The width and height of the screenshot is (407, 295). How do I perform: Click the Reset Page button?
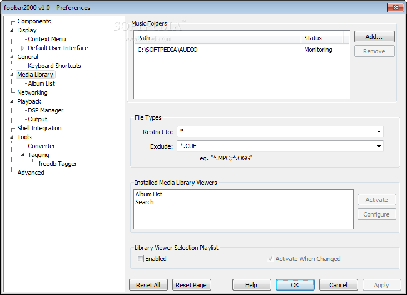(191, 285)
